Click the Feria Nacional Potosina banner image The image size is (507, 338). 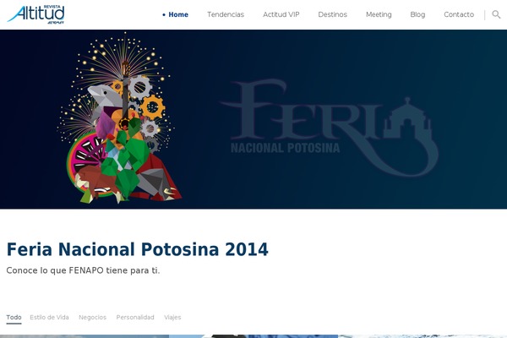253,119
